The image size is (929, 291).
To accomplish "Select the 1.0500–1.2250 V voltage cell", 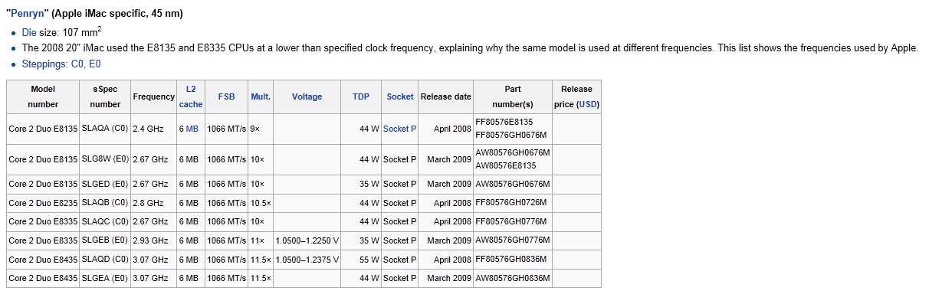I will pos(307,240).
